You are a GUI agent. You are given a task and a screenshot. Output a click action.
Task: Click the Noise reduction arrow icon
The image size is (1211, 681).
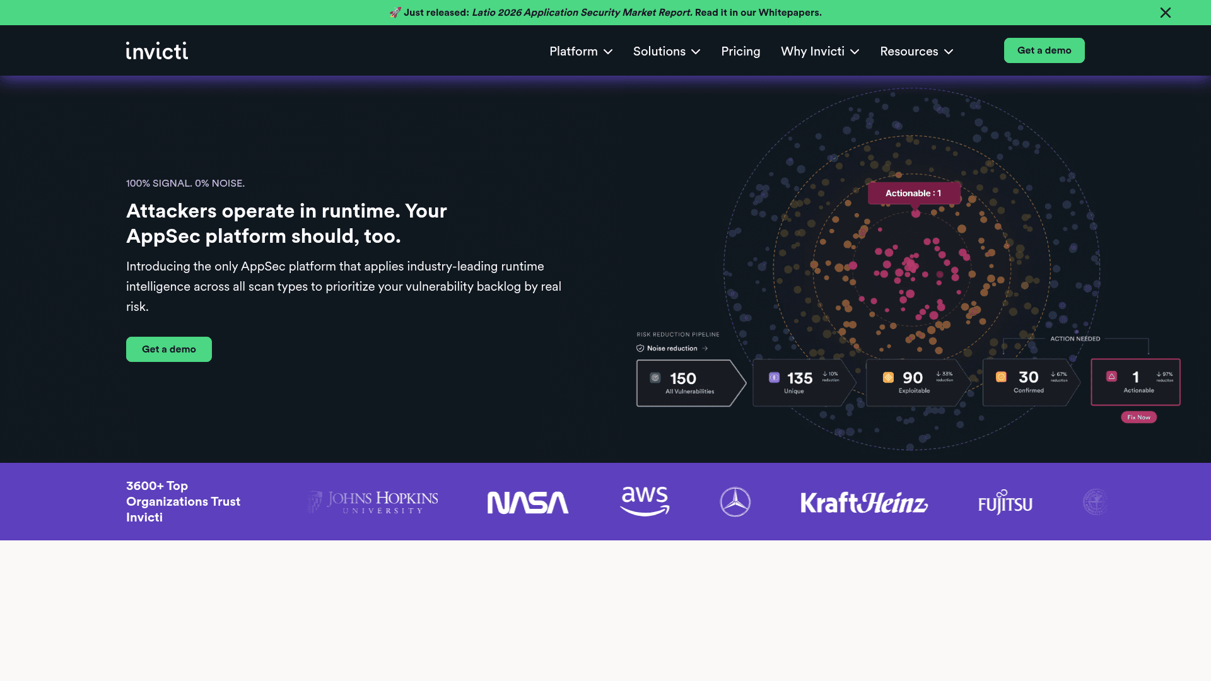tap(705, 348)
